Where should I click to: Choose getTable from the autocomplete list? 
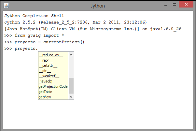tap(45, 92)
